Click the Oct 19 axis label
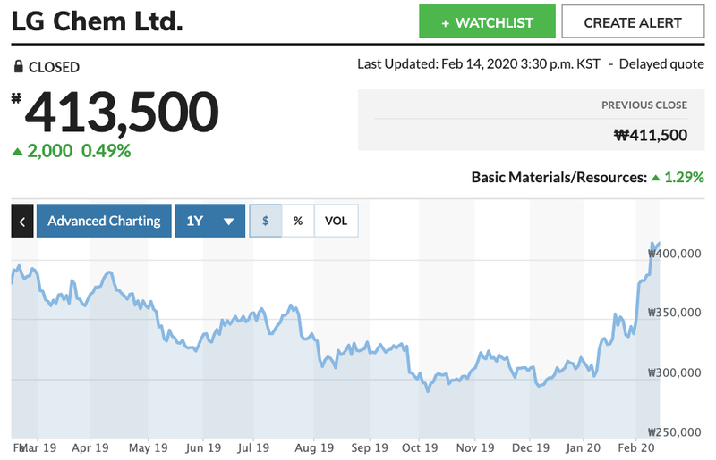Screen dimensions: 716x460 (420, 447)
